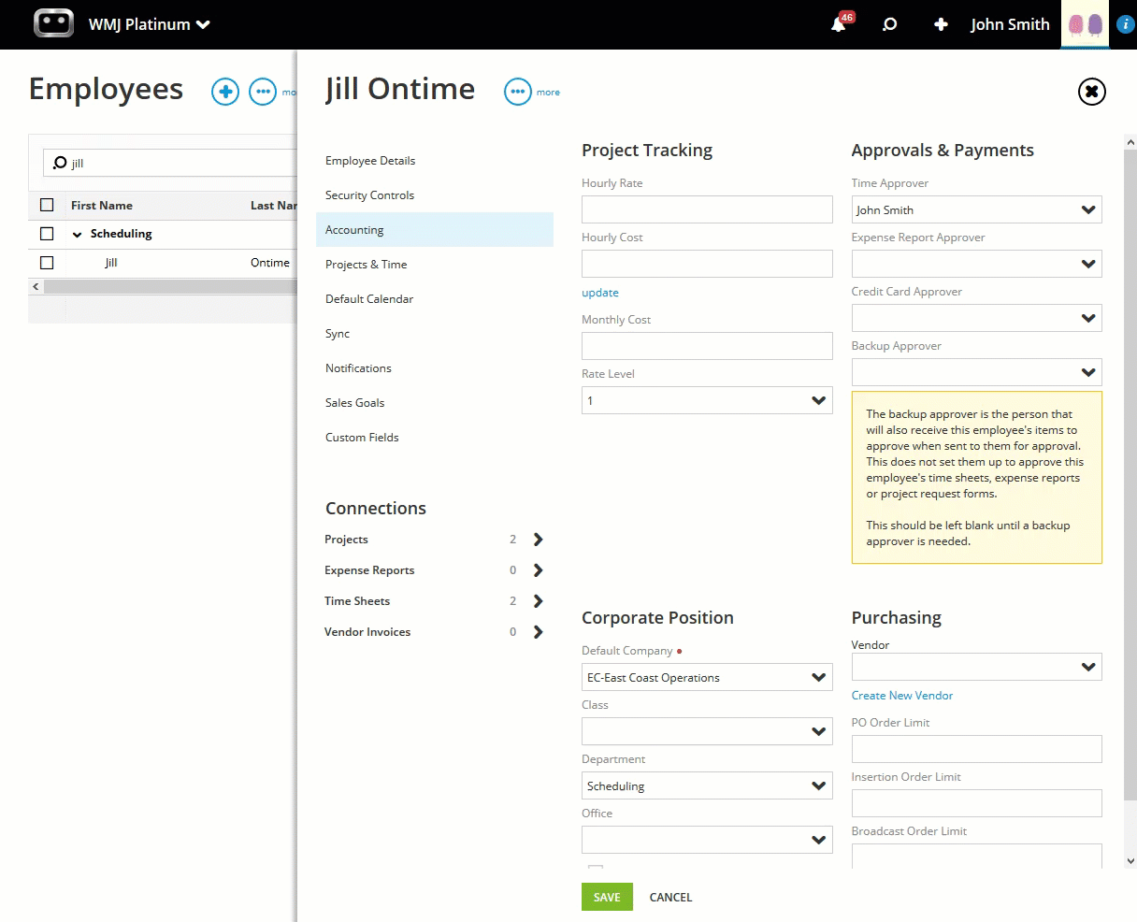This screenshot has width=1137, height=922.
Task: Click left arrow of the grid scrollbar
Action: pyautogui.click(x=36, y=286)
